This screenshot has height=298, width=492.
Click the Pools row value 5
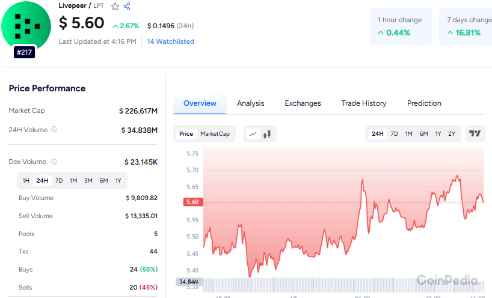(156, 234)
